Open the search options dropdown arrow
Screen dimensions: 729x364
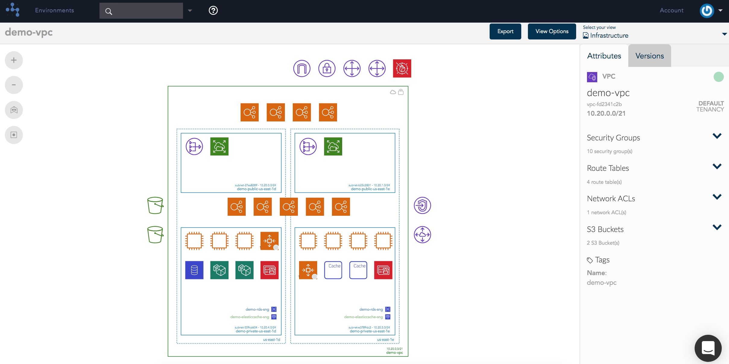[x=190, y=11]
